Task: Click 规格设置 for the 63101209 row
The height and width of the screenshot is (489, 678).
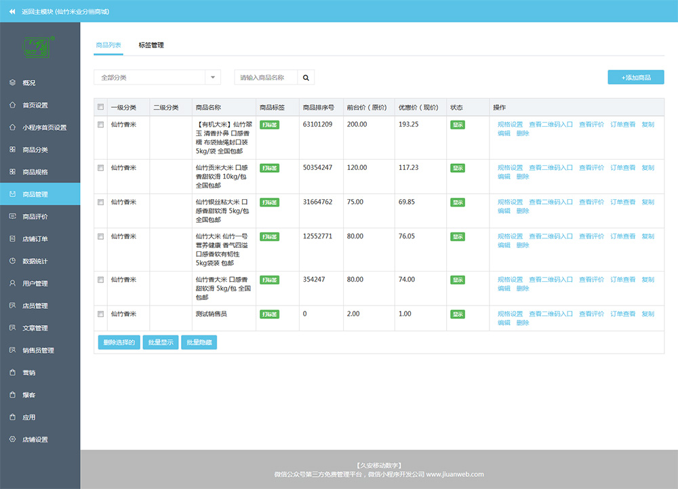Action: point(511,125)
